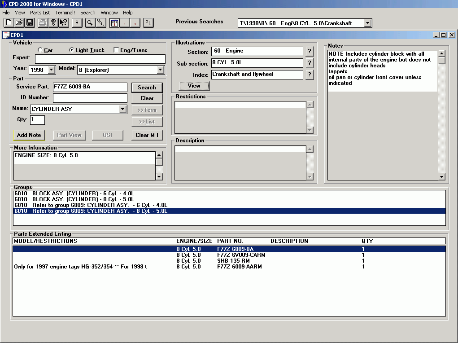Select group BLOCK ASY. (CYLINDER) - 6 Cyl. - 4.0L
The image size is (458, 343).
coord(229,193)
